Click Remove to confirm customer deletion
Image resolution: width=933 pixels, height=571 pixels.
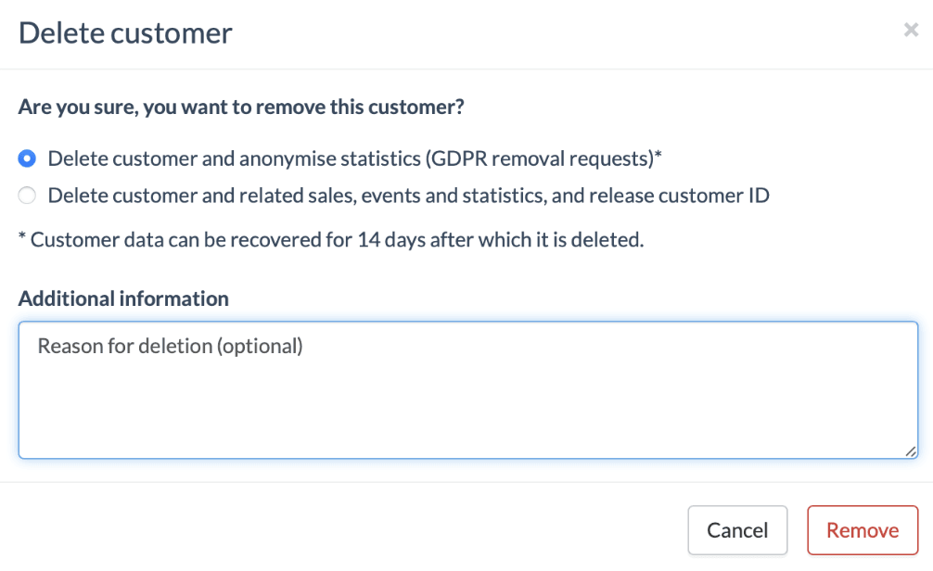(x=863, y=529)
